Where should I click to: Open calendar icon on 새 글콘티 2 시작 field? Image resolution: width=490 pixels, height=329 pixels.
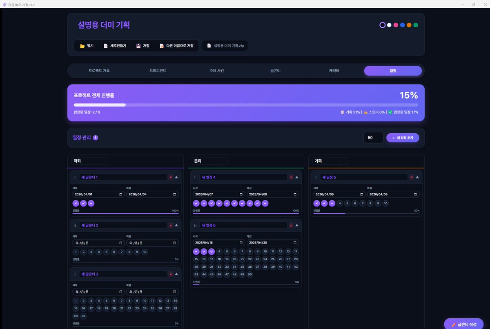coord(121,243)
